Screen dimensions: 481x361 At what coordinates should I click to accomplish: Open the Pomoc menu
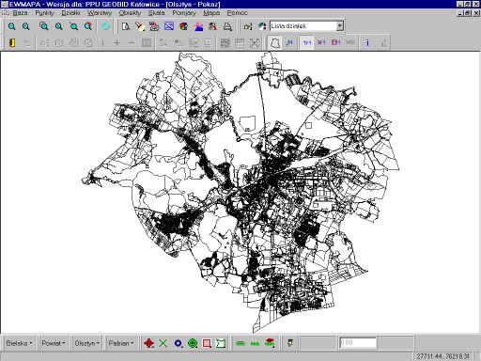click(237, 13)
